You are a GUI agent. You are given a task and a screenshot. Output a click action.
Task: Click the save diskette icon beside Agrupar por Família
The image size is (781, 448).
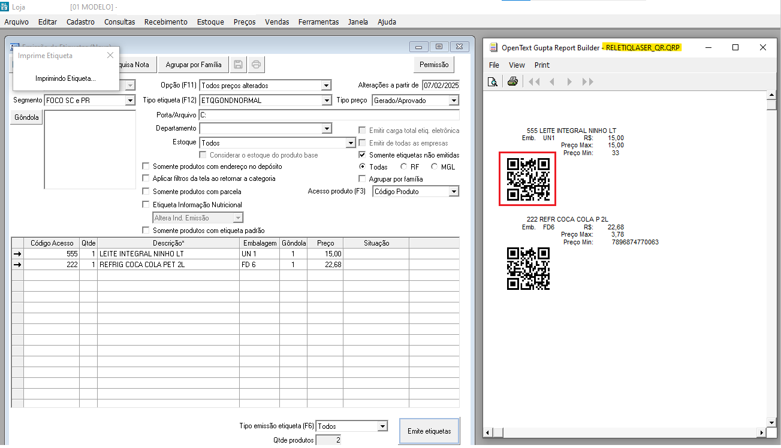click(x=239, y=65)
